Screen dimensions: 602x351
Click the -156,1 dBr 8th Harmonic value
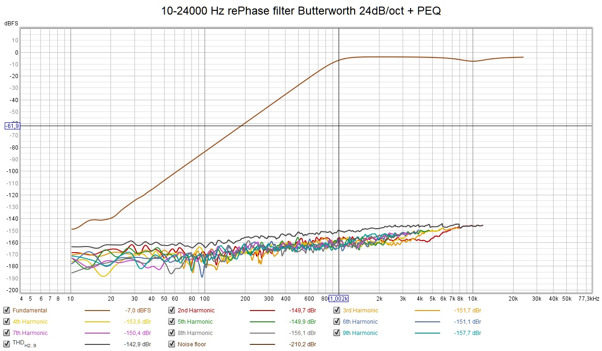pyautogui.click(x=302, y=333)
